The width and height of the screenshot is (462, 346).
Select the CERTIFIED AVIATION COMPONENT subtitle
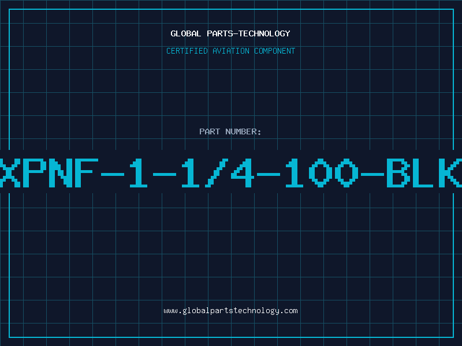pos(230,51)
